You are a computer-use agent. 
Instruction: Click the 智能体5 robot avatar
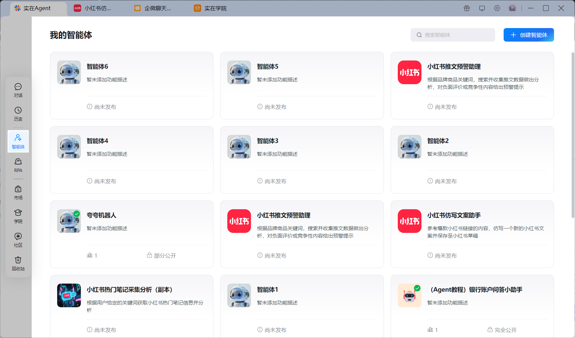point(239,72)
